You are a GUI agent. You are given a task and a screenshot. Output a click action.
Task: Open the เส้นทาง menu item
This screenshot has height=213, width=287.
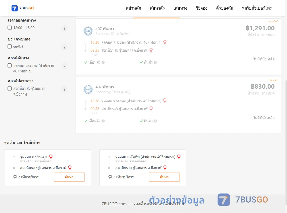point(180,8)
